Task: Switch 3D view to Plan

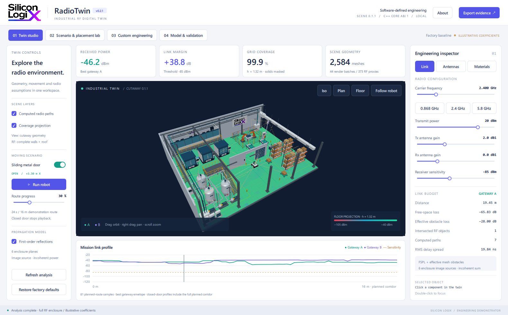Action: click(341, 91)
